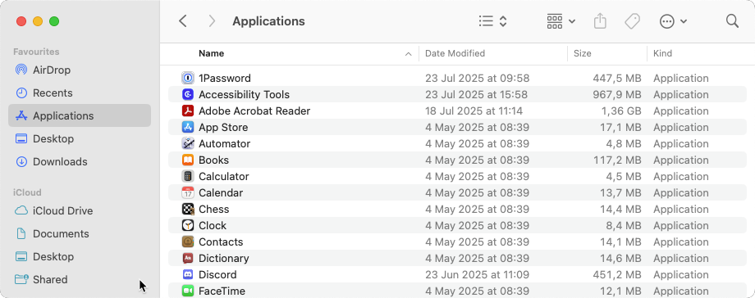Sort by the Kind column header

tap(662, 53)
